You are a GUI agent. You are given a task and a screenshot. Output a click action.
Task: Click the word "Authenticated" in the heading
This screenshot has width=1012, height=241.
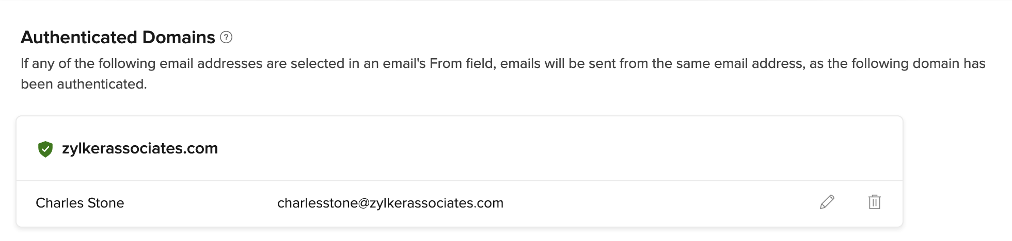(79, 37)
